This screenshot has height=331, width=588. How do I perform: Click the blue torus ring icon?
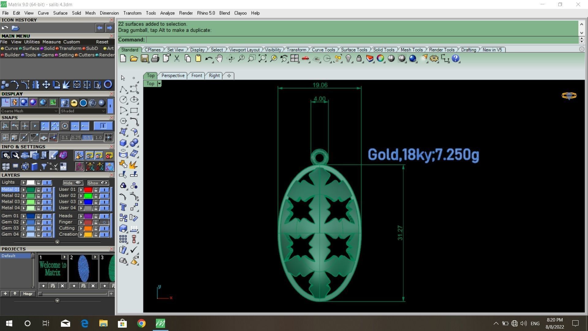click(x=108, y=85)
